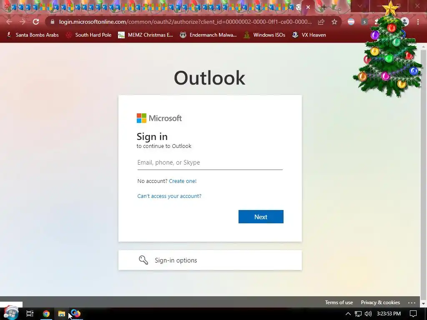Screen dimensions: 427x320
Task: Click the 'Outlook' page heading
Action: [x=209, y=78]
